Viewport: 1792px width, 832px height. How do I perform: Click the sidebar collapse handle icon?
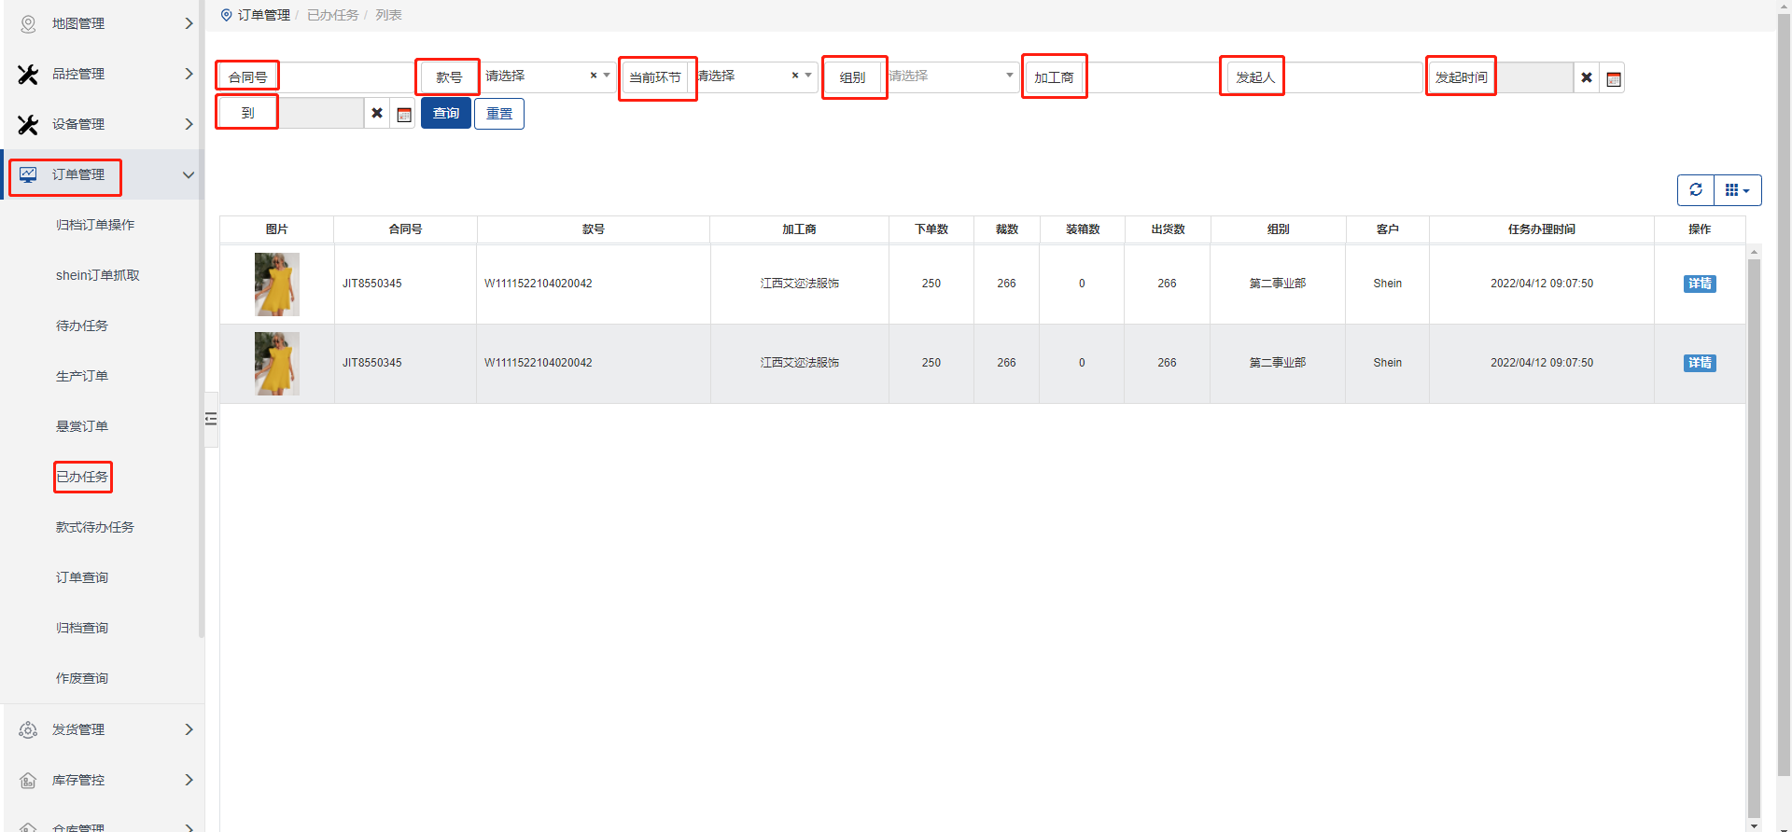click(x=211, y=419)
